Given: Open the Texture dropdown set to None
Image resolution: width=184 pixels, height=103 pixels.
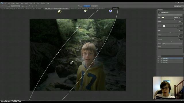Looking at the screenshot, I should click(x=172, y=44).
